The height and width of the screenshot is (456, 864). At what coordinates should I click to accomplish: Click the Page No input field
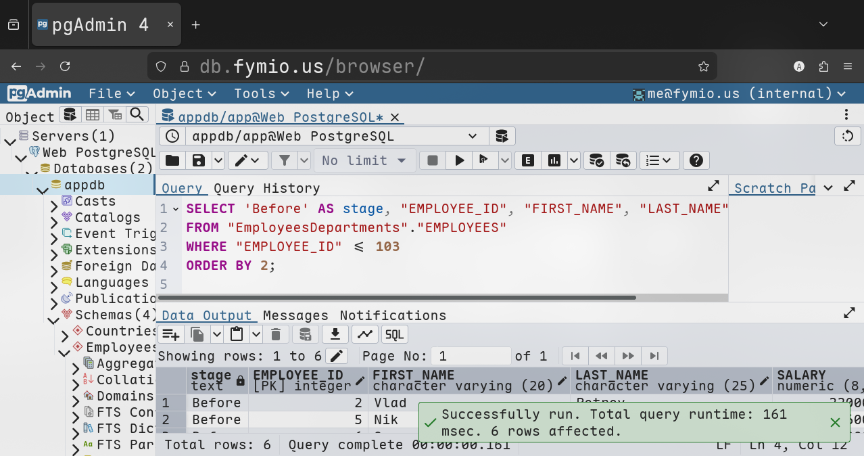click(x=473, y=356)
